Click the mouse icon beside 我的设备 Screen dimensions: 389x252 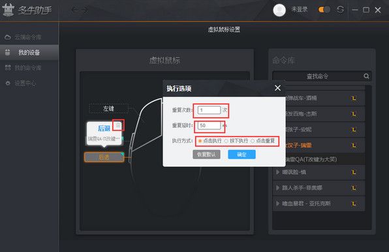coord(8,52)
